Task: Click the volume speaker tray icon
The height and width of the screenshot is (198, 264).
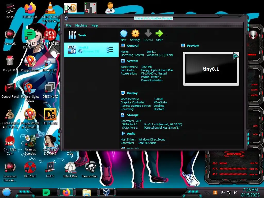Action: click(235, 192)
